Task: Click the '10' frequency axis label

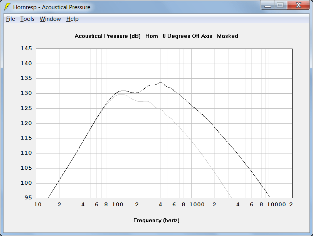Action: pos(38,204)
